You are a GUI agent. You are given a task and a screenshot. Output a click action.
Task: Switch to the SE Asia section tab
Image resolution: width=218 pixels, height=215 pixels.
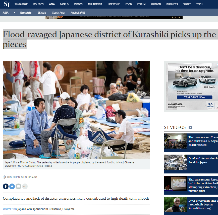42,13
